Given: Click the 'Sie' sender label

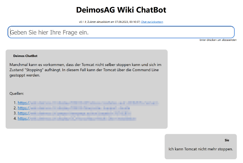Looking at the screenshot, I should tap(227, 140).
